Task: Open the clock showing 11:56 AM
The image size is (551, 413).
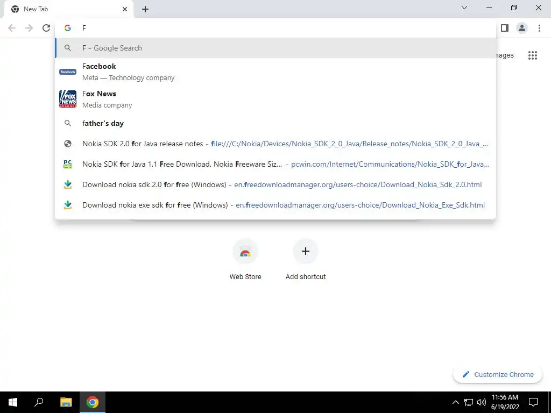Action: (505, 402)
